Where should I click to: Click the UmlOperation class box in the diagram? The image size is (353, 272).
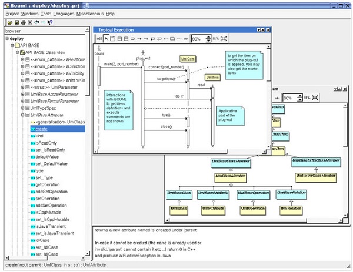click(x=252, y=208)
